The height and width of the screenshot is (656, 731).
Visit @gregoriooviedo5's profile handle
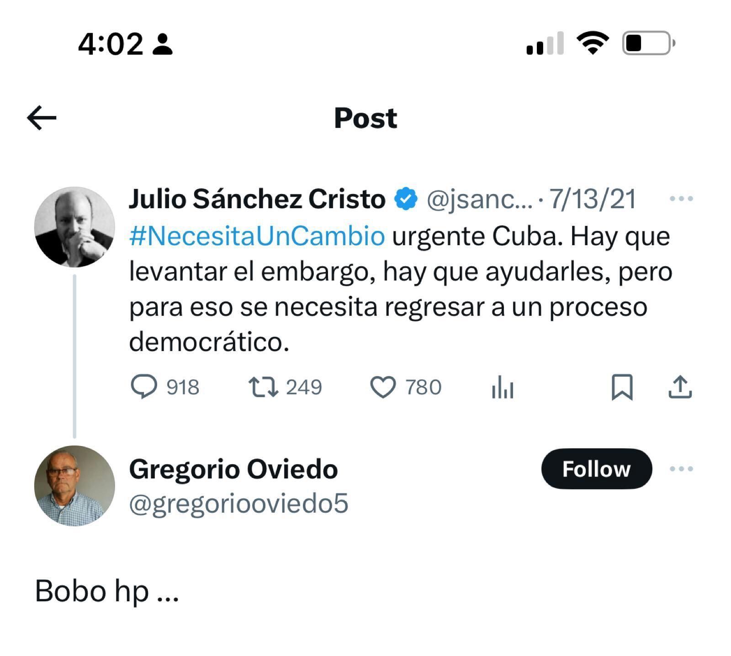tap(239, 504)
